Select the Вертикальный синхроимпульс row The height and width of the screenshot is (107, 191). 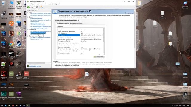click(80, 39)
